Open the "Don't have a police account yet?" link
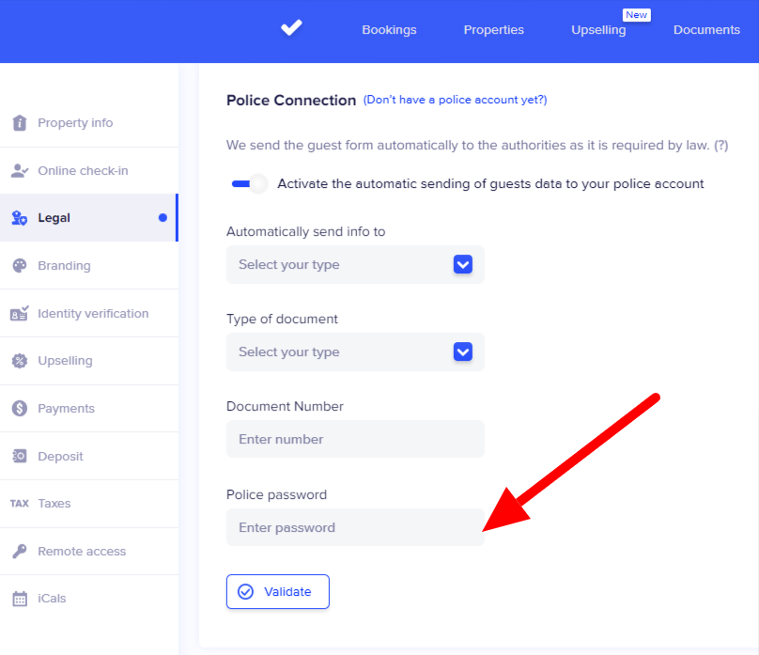 455,100
